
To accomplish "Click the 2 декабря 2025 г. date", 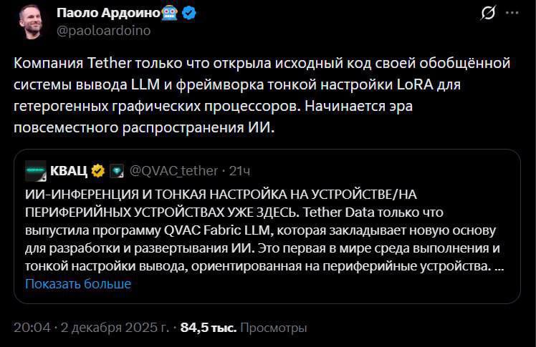I will [x=113, y=328].
